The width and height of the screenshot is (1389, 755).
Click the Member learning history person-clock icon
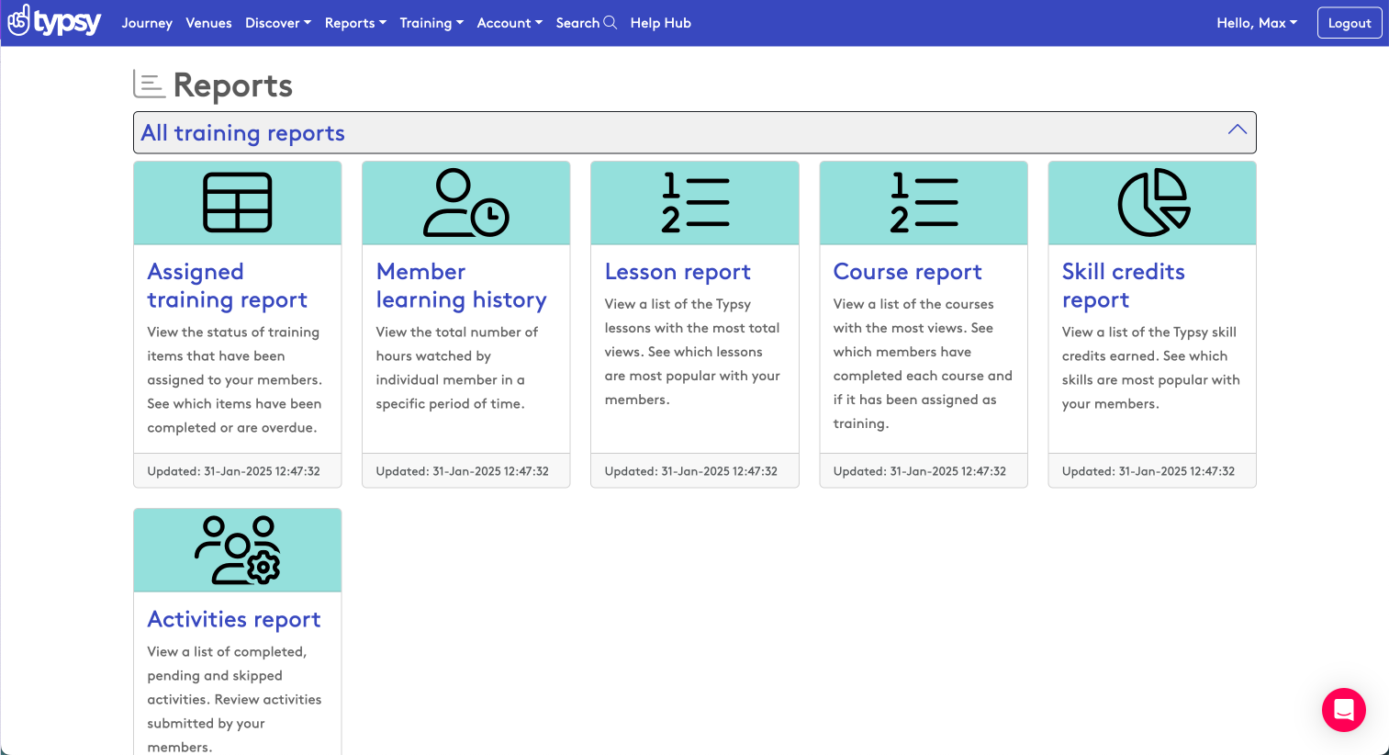(466, 202)
